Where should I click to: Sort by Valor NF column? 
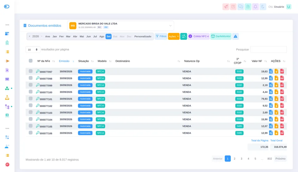tap(257, 61)
